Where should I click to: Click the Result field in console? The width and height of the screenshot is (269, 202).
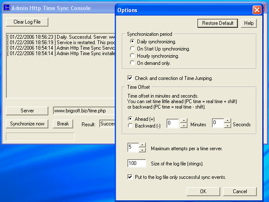click(x=107, y=124)
